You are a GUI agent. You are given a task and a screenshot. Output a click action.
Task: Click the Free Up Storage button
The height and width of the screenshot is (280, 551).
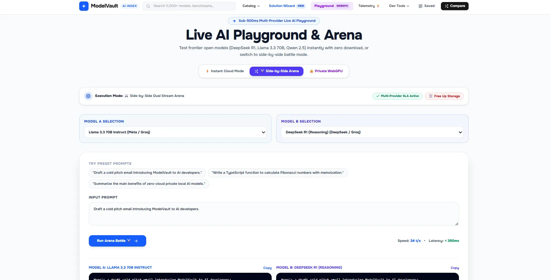444,96
